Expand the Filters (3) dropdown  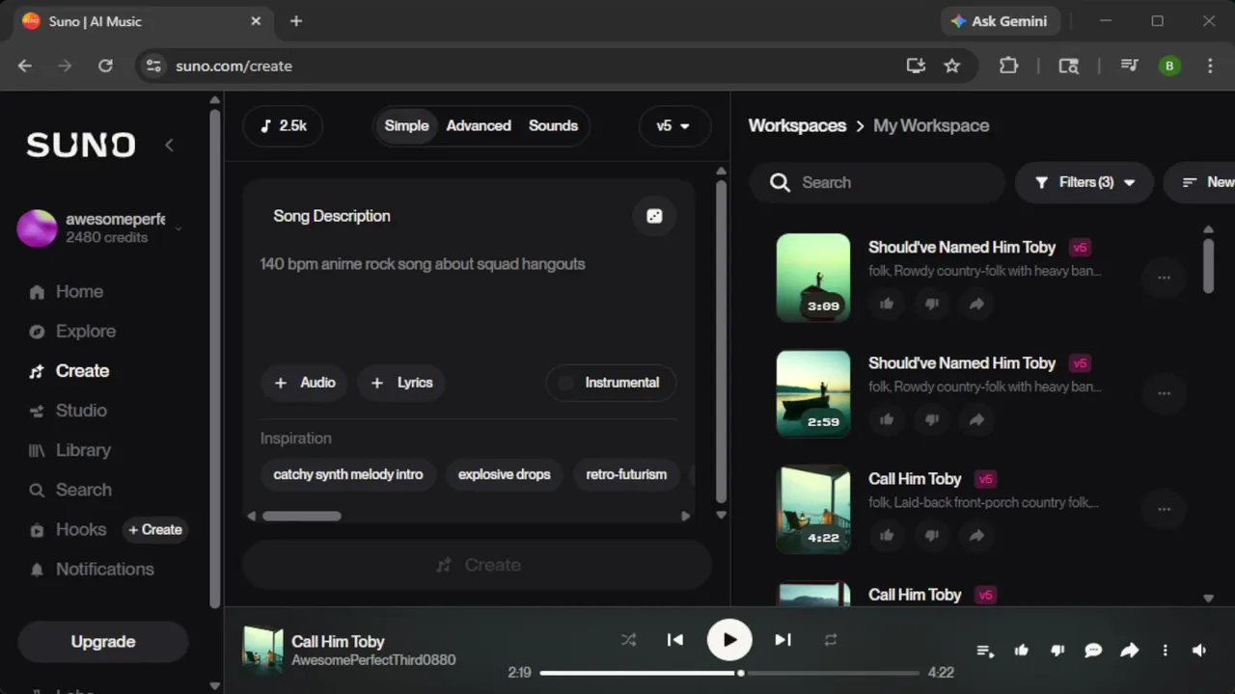pyautogui.click(x=1084, y=182)
